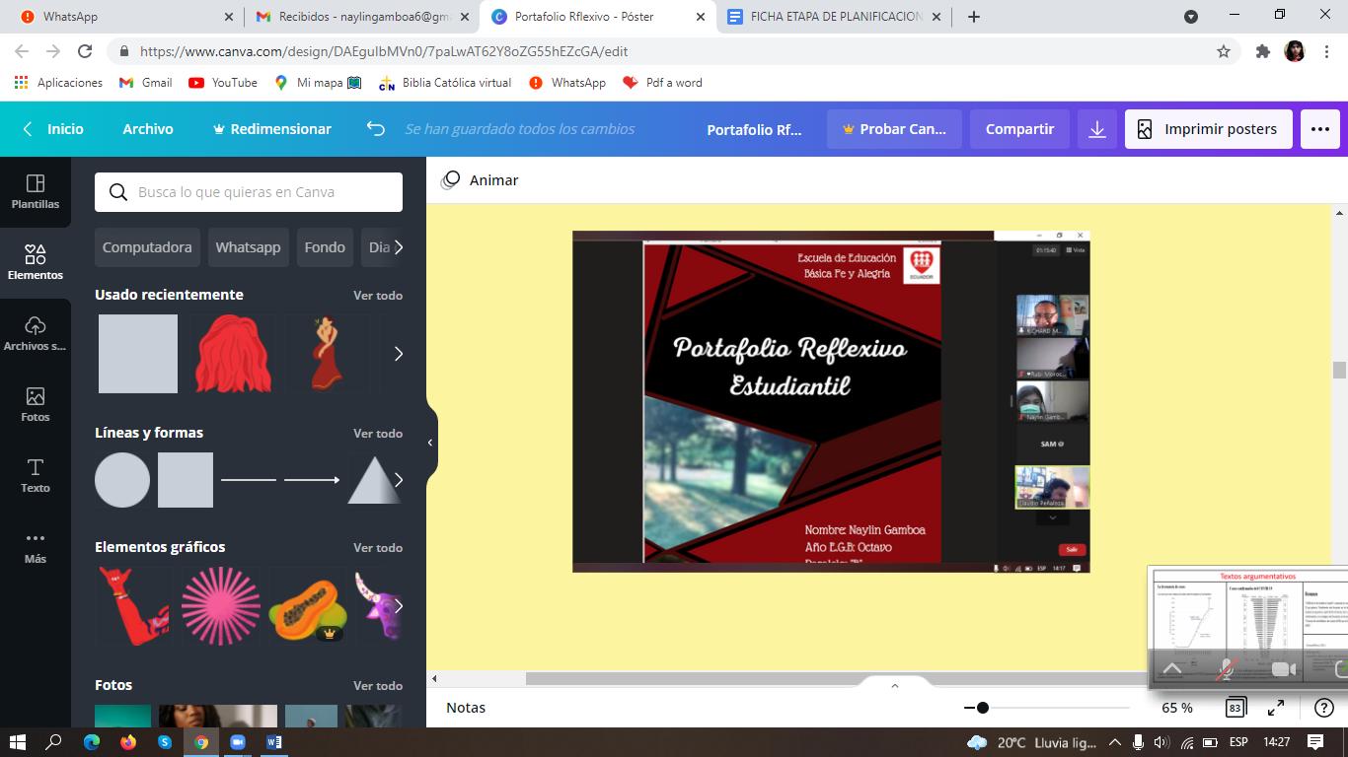Viewport: 1348px width, 757px height.
Task: Toggle the camera in Zoom mini window
Action: [x=1283, y=669]
